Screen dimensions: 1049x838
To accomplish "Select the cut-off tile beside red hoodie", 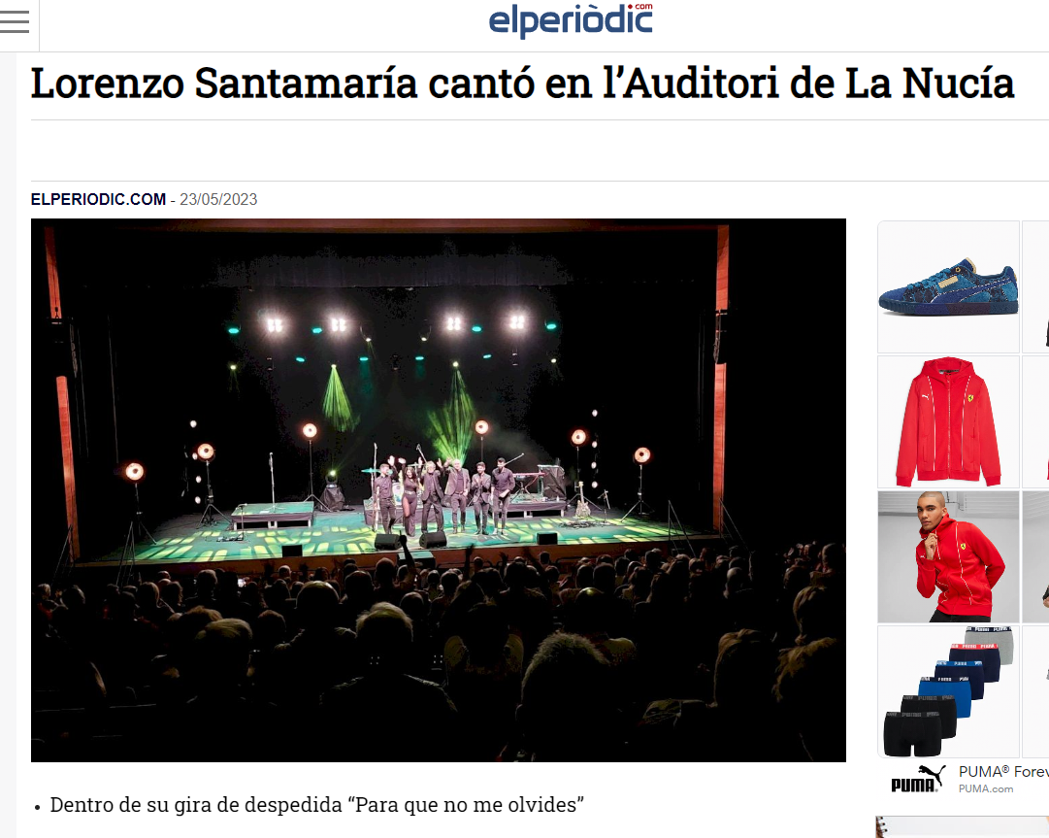I will tap(1035, 421).
